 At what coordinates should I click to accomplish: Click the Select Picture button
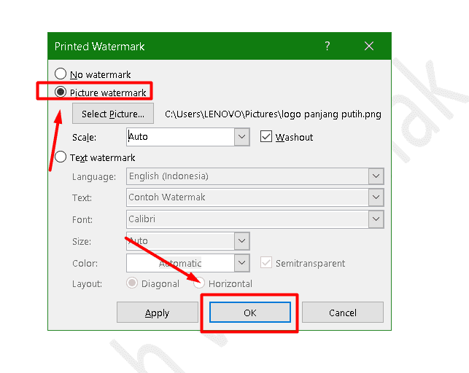point(113,114)
